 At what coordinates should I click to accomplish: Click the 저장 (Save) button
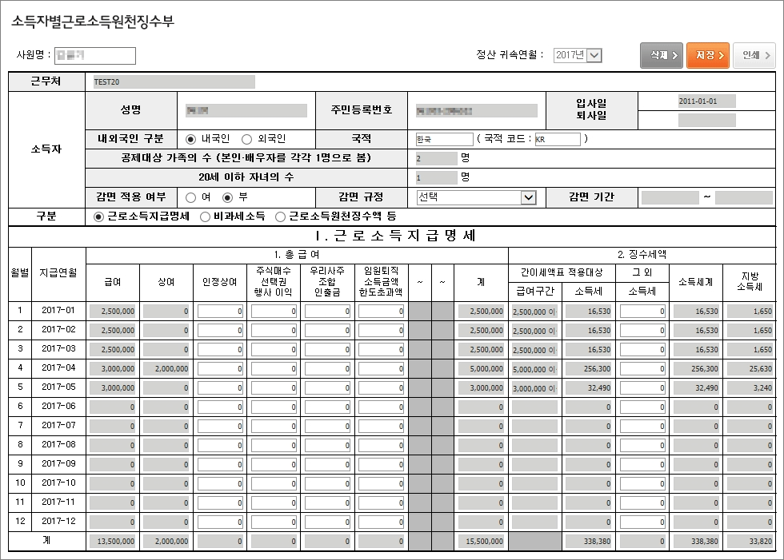coord(707,55)
